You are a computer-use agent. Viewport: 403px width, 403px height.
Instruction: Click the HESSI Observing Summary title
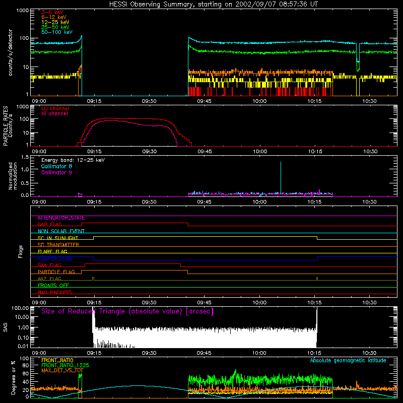213,5
